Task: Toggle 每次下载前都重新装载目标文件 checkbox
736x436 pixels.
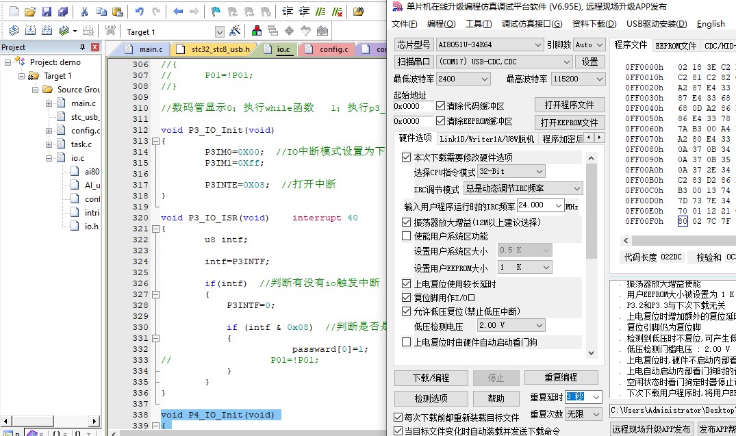Action: pyautogui.click(x=398, y=418)
